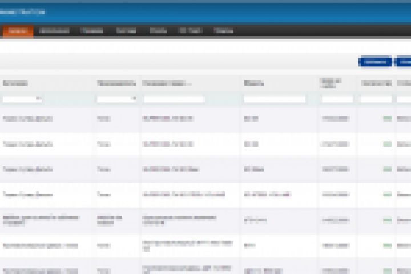Open the filter dropdown under the first column header
This screenshot has width=411, height=274.
[22, 99]
